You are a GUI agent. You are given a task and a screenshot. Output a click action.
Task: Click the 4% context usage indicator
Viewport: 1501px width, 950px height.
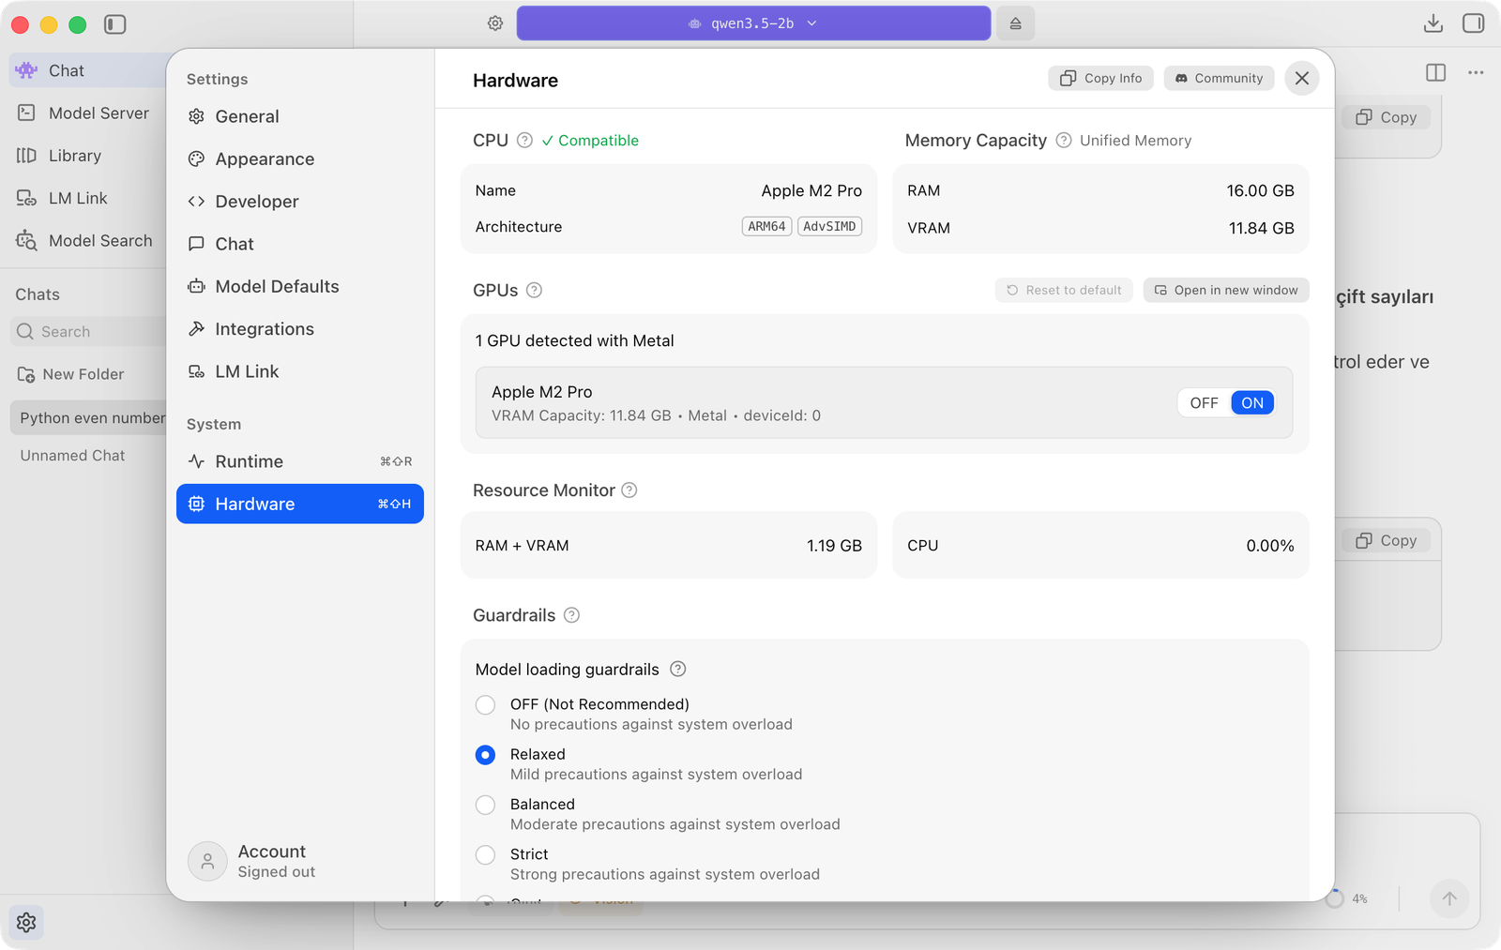(x=1347, y=898)
